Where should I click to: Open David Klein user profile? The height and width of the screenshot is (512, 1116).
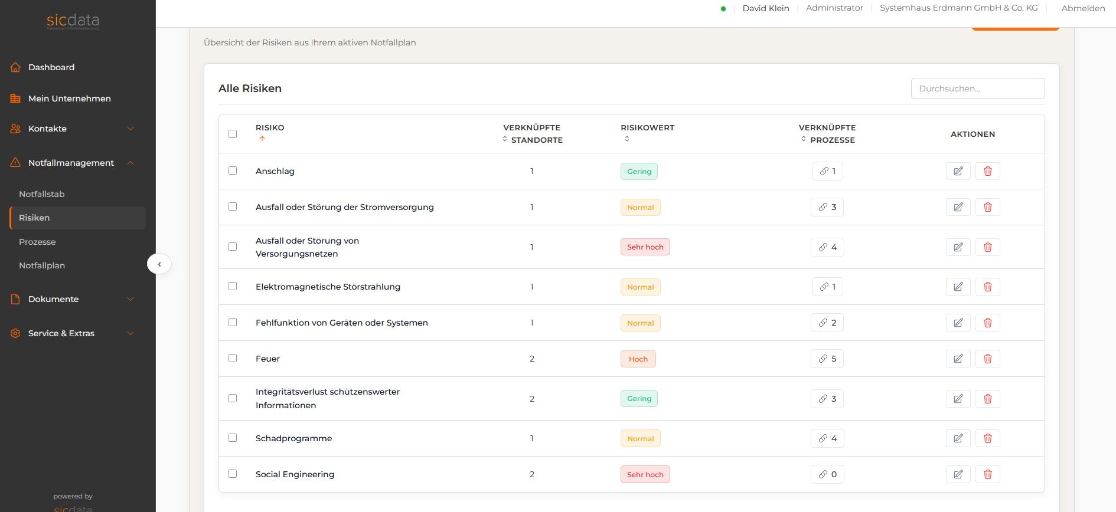point(765,8)
